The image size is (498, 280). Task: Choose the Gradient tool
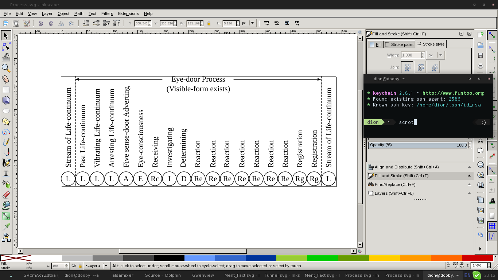coord(6,216)
